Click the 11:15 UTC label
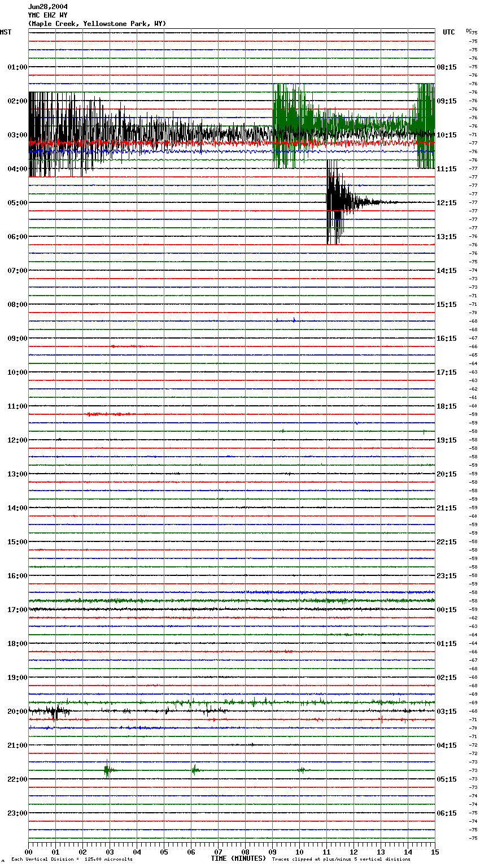480x867 pixels. [447, 168]
